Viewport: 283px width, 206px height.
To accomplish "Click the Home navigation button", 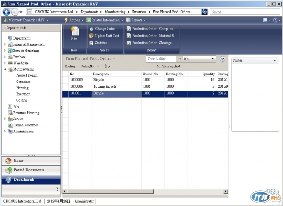I will point(31,161).
